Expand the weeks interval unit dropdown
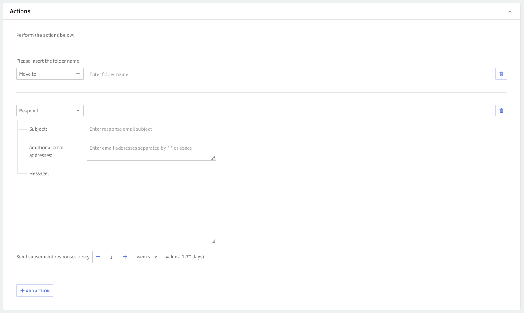The image size is (524, 313). pyautogui.click(x=147, y=257)
